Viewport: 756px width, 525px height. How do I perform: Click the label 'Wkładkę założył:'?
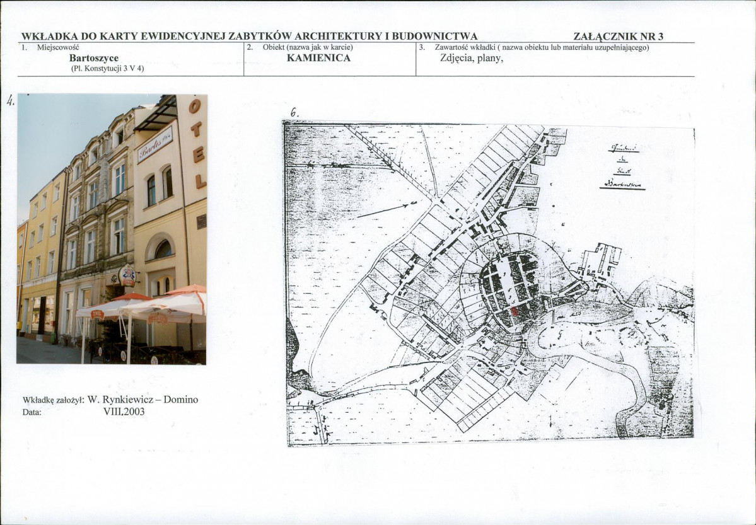click(x=54, y=400)
